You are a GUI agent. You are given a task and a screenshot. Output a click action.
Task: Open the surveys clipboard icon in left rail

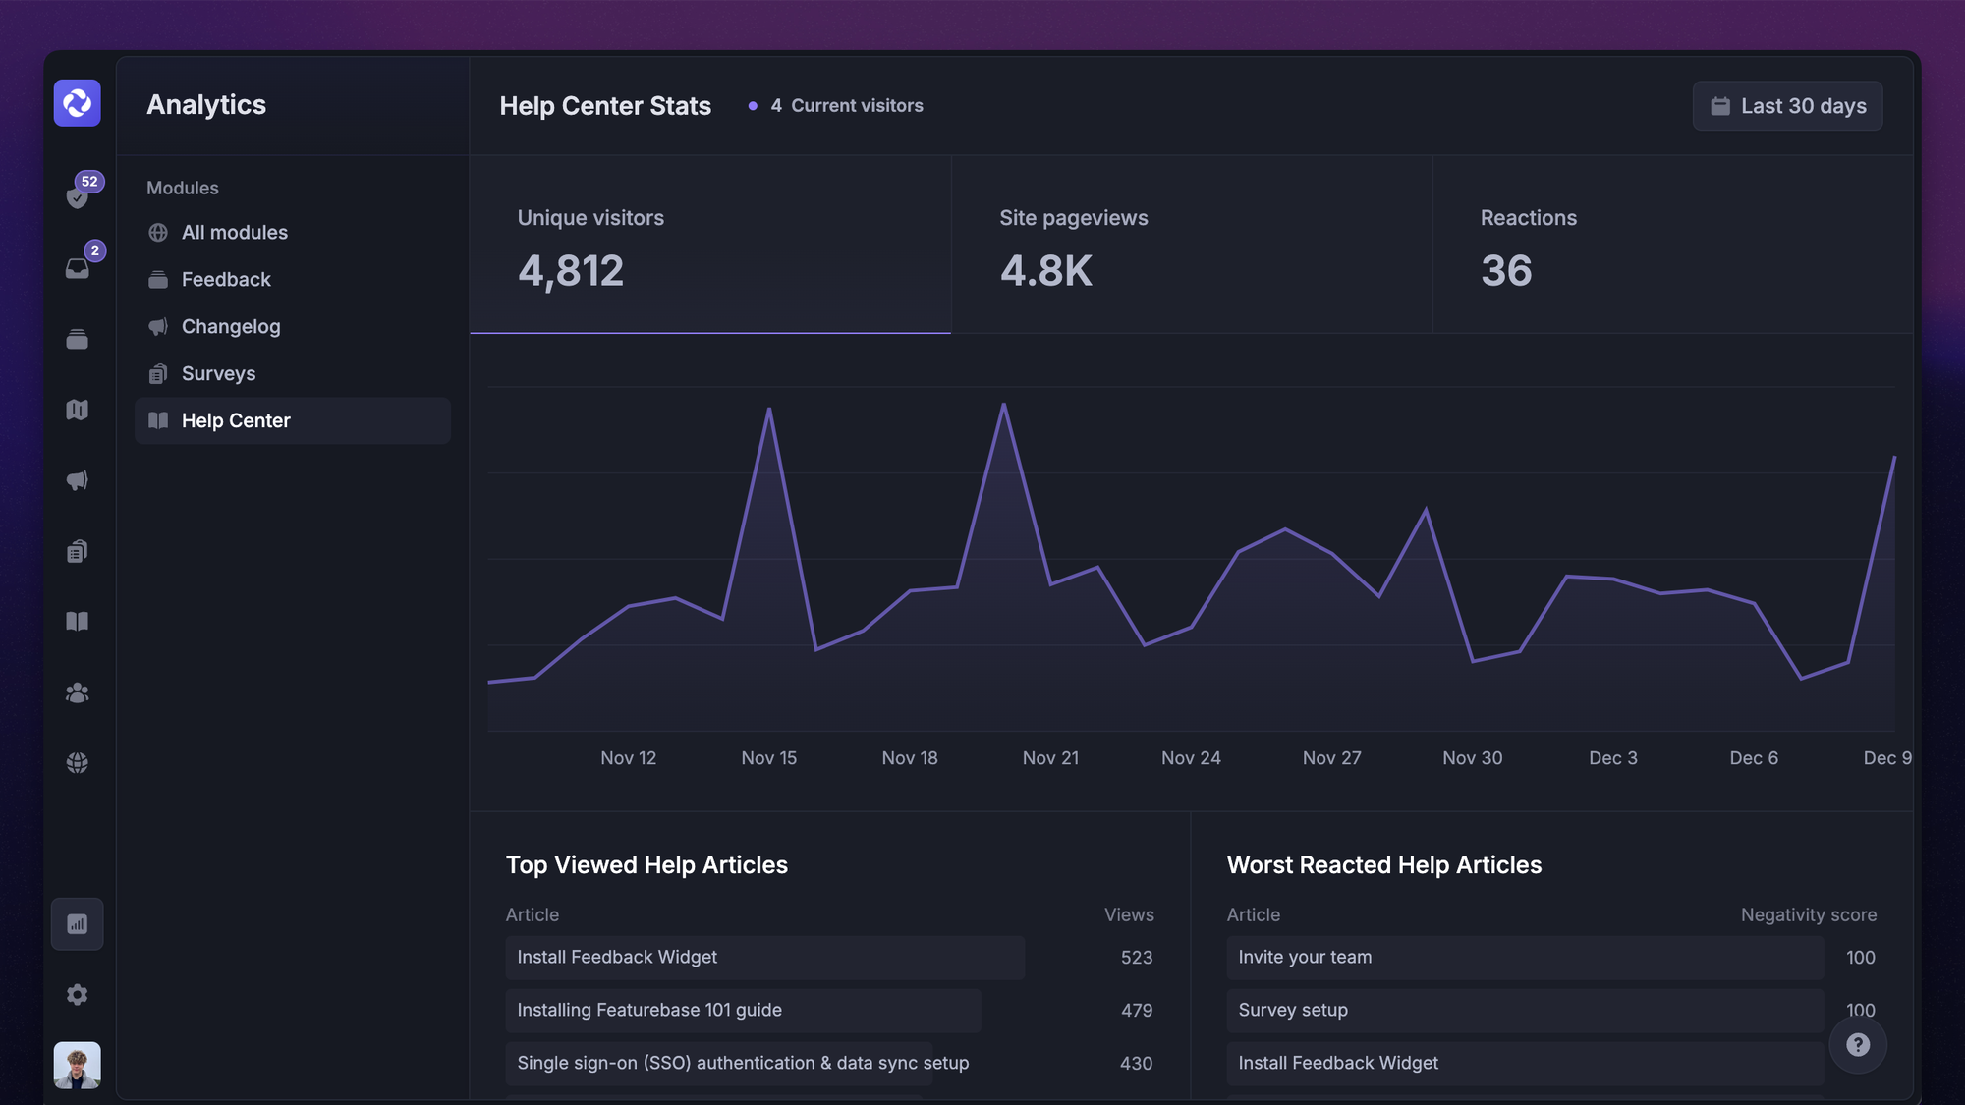78,551
